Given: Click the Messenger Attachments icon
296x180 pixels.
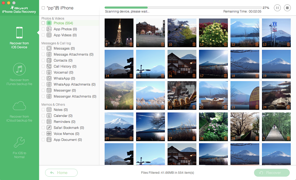Looking at the screenshot, I should tap(49, 96).
